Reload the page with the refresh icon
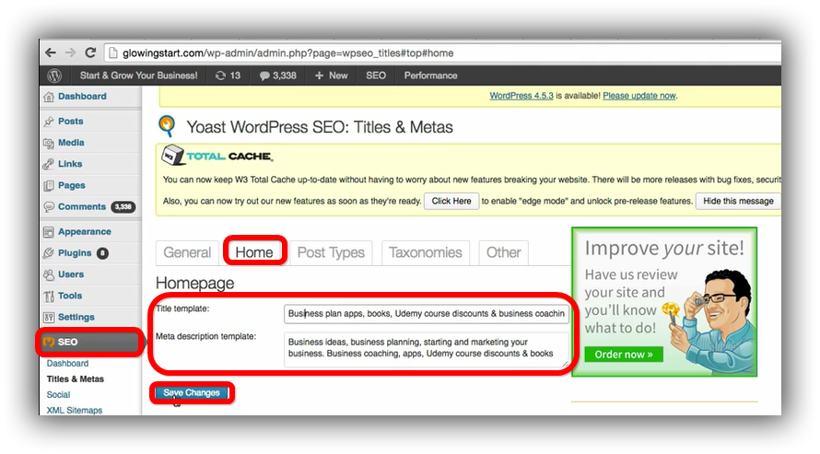Screen dimensions: 820x454 (90, 52)
